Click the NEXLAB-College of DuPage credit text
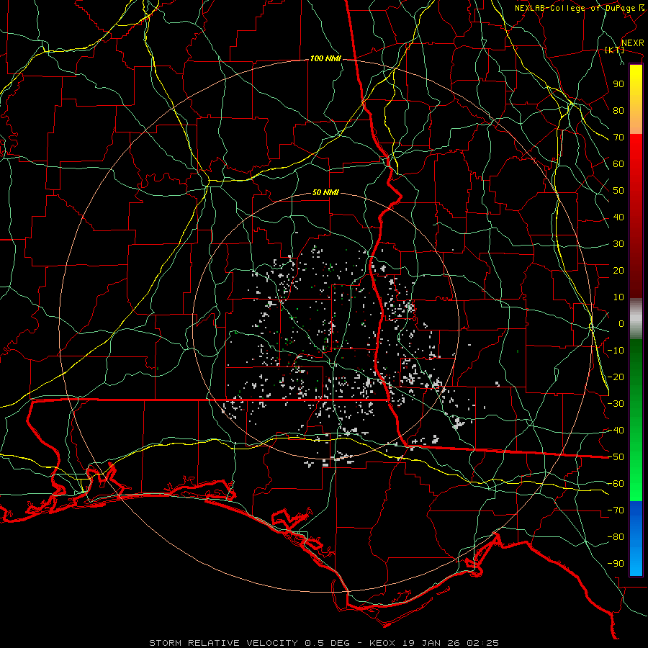 [x=575, y=8]
